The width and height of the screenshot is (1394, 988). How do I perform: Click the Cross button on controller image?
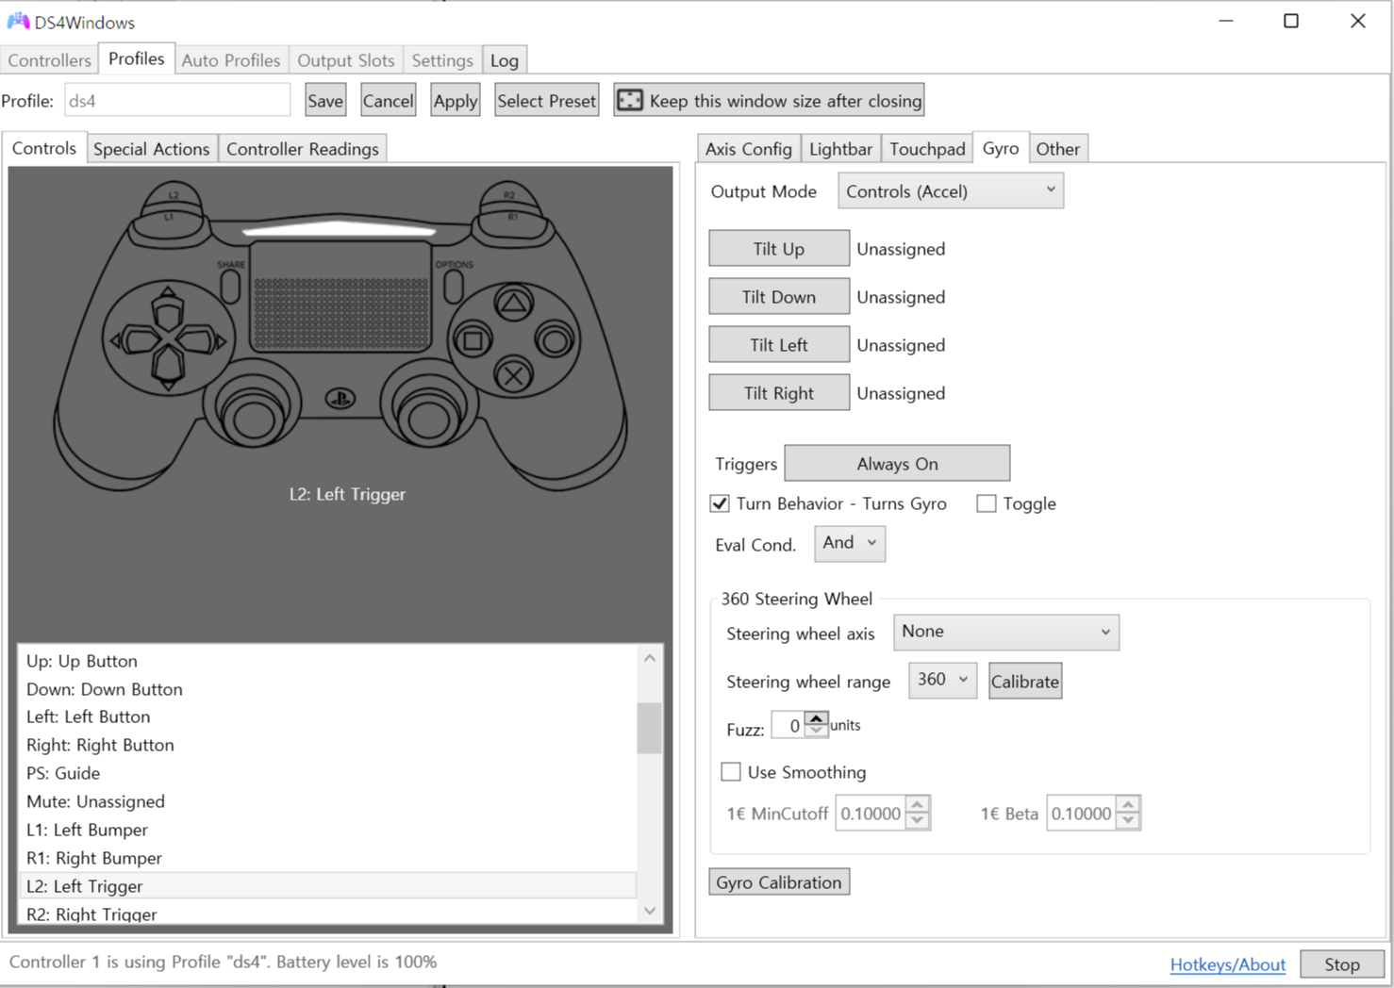pos(514,377)
